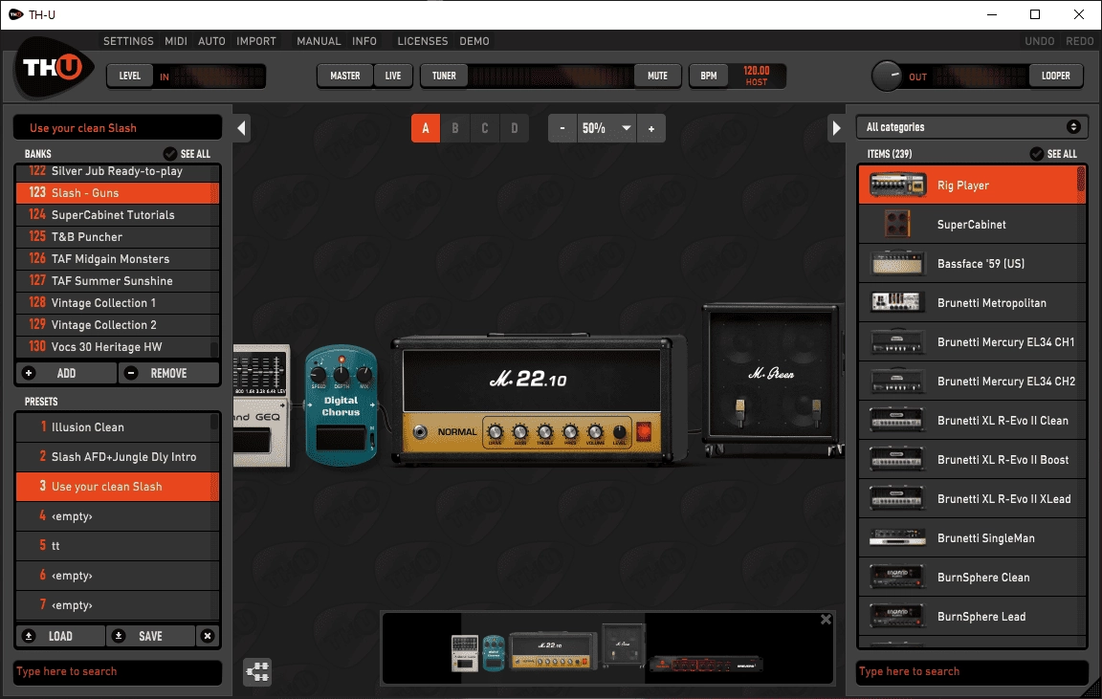Open the All categories dropdown
This screenshot has width=1102, height=699.
[x=972, y=127]
